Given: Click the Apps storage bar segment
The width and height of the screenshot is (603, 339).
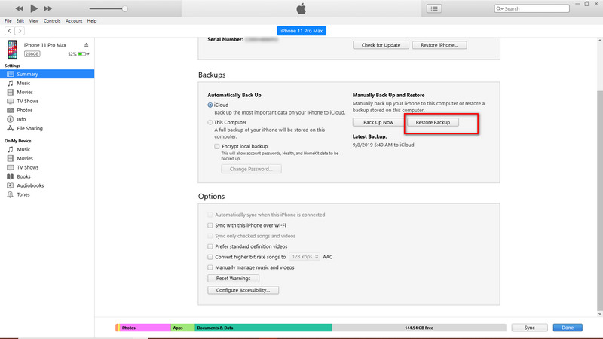Looking at the screenshot, I should click(x=182, y=328).
